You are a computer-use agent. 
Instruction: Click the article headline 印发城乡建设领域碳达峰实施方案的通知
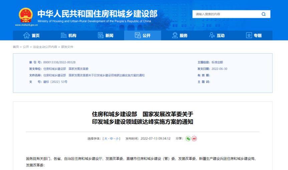point(142,122)
